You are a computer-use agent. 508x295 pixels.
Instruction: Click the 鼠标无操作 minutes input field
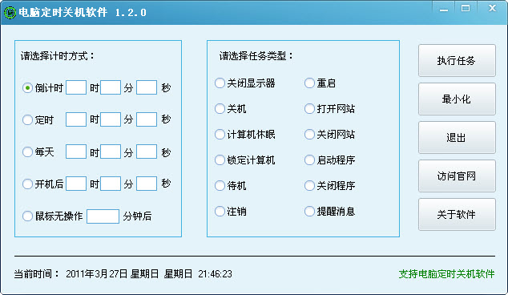click(x=103, y=216)
